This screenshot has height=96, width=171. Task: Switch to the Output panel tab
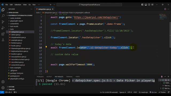point(49,77)
